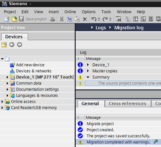The width and height of the screenshot is (161, 147).
Task: Switch to the Cross-references tab
Action: click(128, 104)
